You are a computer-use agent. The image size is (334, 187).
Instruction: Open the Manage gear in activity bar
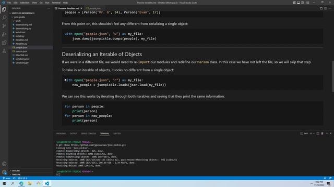point(4,172)
